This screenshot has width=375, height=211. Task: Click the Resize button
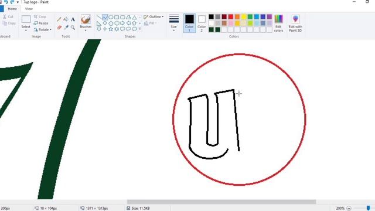(41, 23)
